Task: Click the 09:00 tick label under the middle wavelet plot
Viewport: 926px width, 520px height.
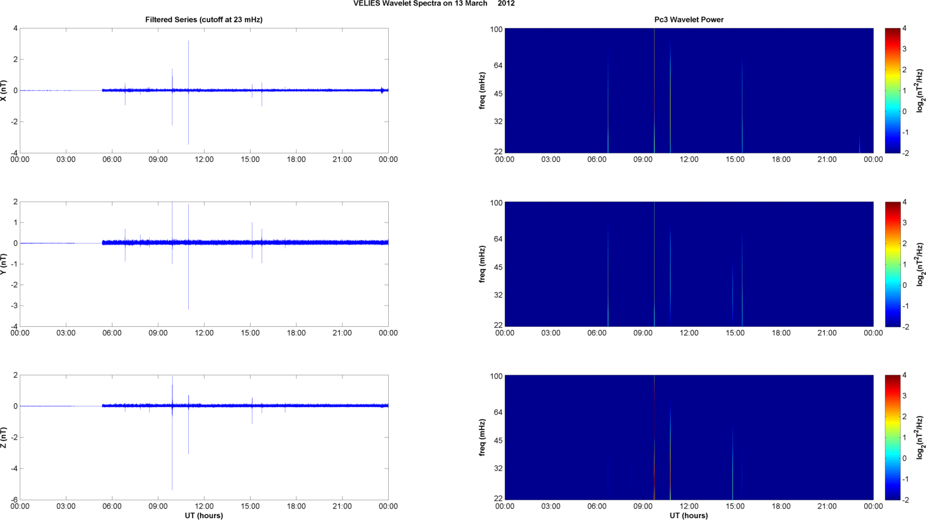Action: click(643, 333)
